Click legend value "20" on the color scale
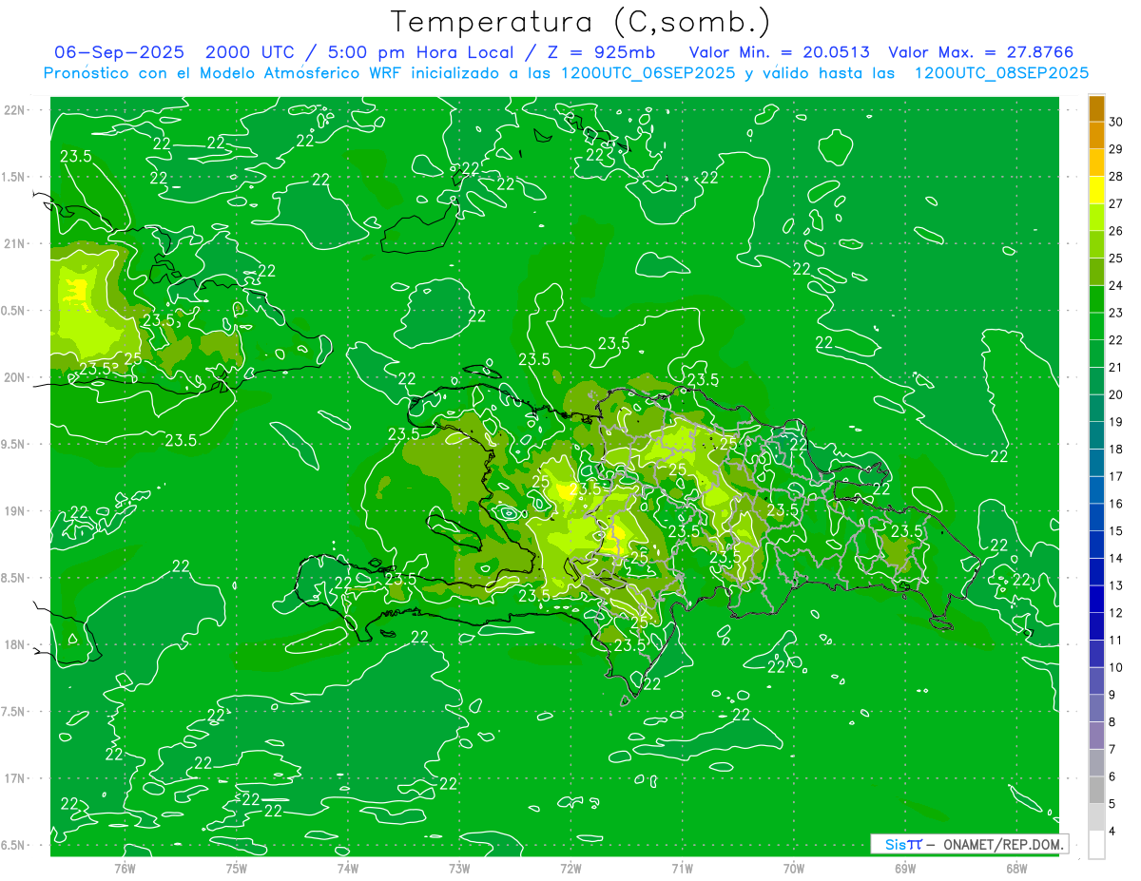 [1116, 394]
